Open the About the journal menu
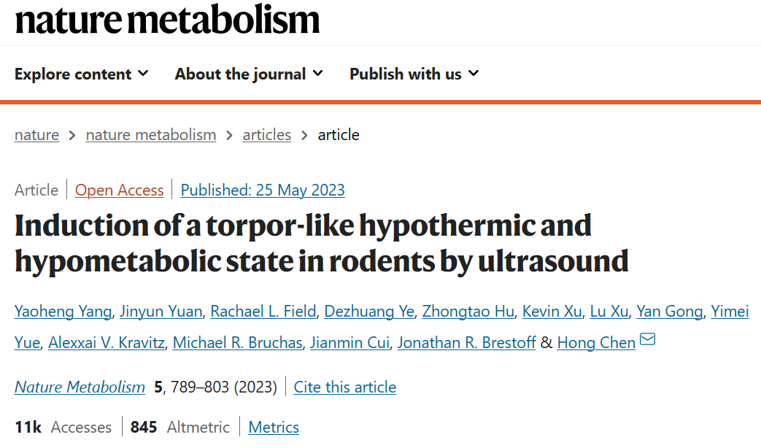 click(248, 74)
